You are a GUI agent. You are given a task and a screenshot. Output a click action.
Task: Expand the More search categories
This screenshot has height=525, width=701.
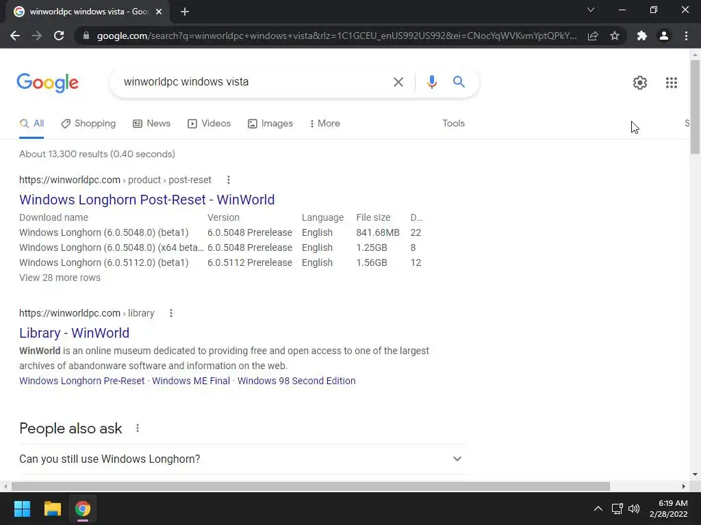[324, 124]
